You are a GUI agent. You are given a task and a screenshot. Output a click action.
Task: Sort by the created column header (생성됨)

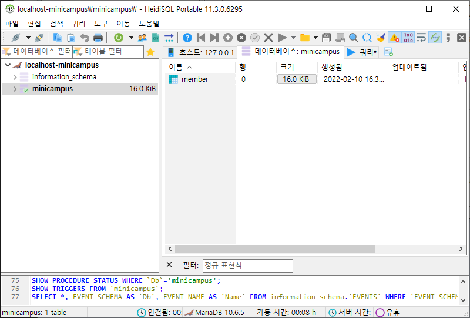tap(352, 67)
